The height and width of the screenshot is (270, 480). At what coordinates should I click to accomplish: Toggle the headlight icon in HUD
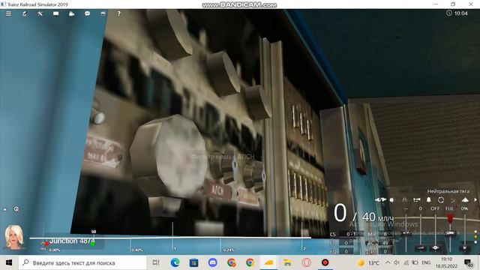[392, 200]
